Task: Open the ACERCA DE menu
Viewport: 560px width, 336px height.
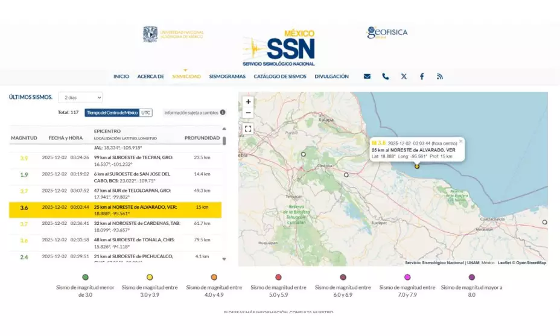Action: (151, 77)
